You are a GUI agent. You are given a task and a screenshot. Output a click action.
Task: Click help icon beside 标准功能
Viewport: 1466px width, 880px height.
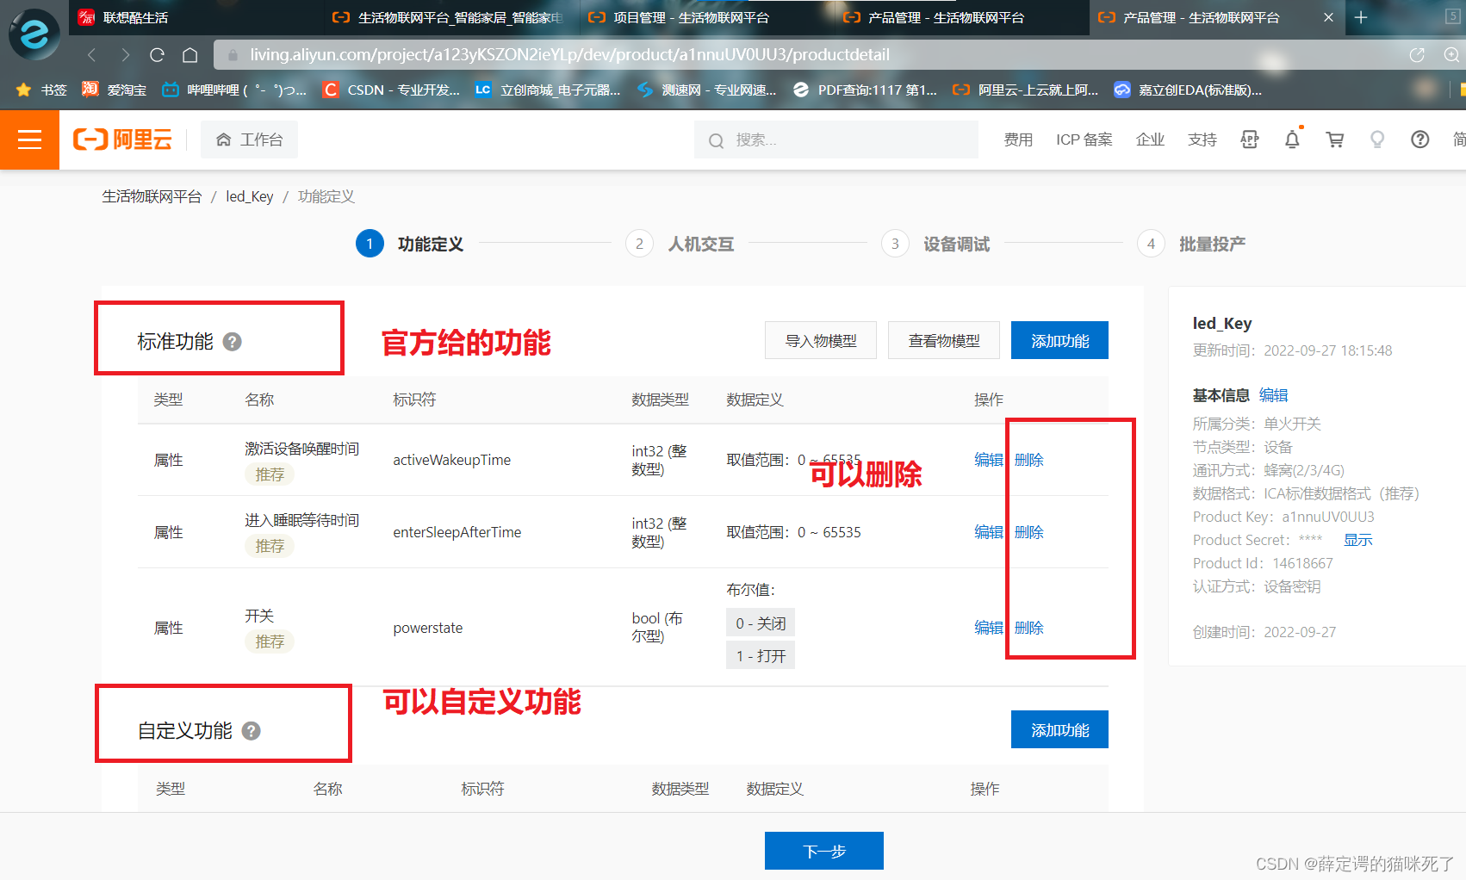233,342
